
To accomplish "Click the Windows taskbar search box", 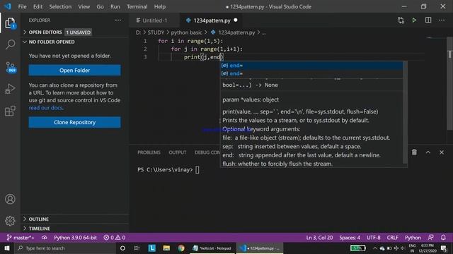I will point(65,248).
